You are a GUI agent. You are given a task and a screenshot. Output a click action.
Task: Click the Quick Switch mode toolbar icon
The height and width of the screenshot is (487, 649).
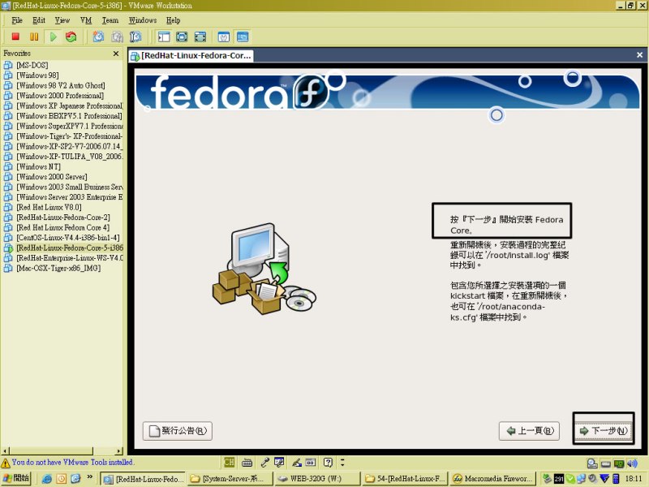[182, 37]
